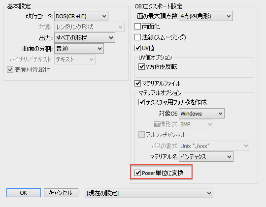The height and width of the screenshot is (207, 266).
Task: Click the アルファチャンネル checkbox
Action: [x=141, y=135]
